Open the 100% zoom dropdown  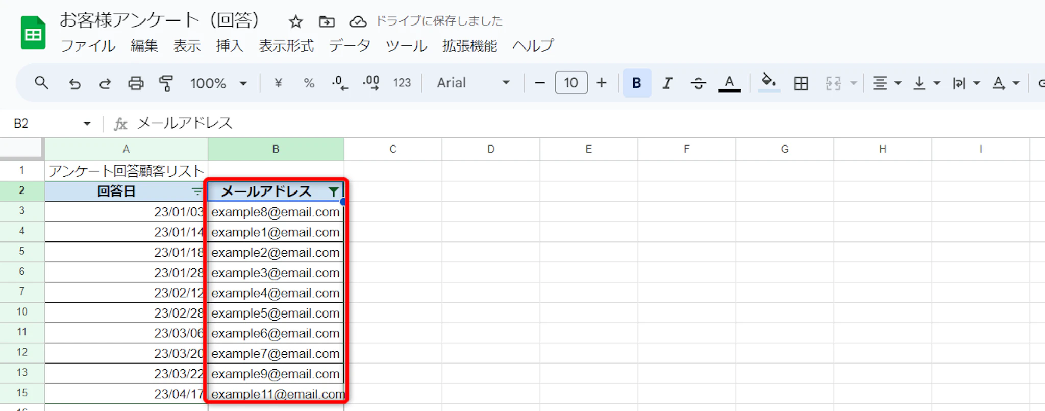tap(218, 83)
